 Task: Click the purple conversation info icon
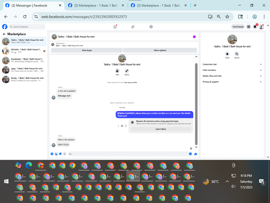194,37
